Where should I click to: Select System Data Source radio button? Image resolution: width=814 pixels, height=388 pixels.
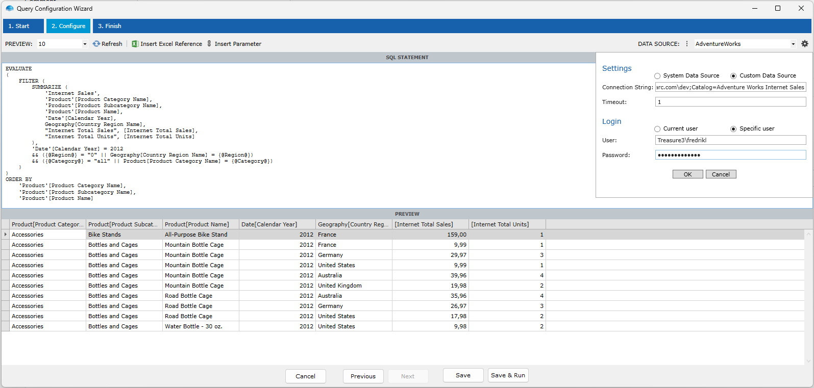tap(657, 76)
